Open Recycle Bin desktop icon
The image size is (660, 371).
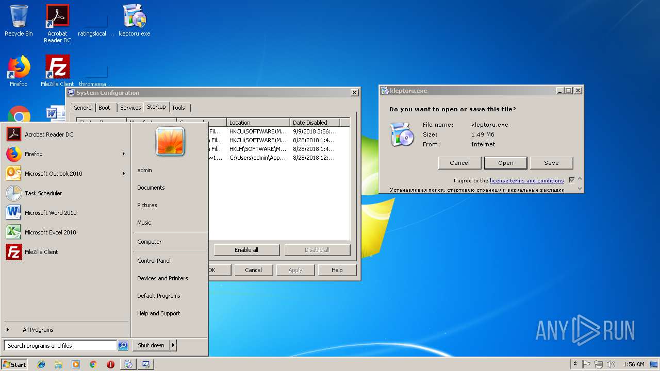click(19, 21)
